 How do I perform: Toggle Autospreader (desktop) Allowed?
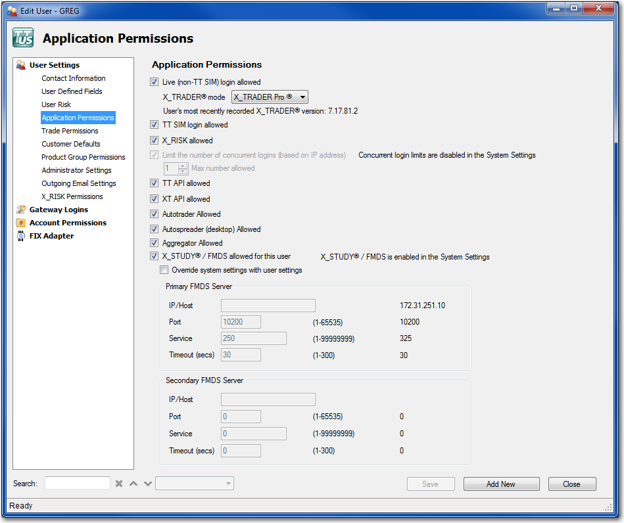pos(155,229)
